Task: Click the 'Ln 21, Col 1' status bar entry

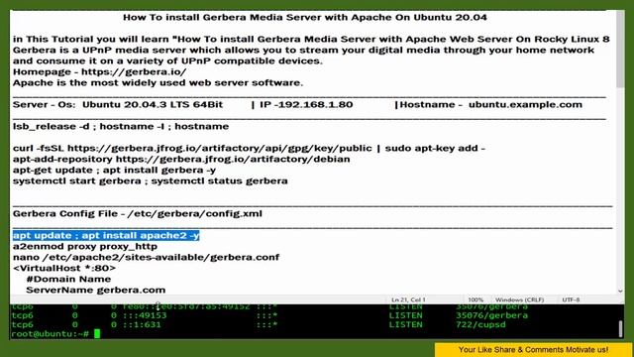Action: click(x=408, y=299)
